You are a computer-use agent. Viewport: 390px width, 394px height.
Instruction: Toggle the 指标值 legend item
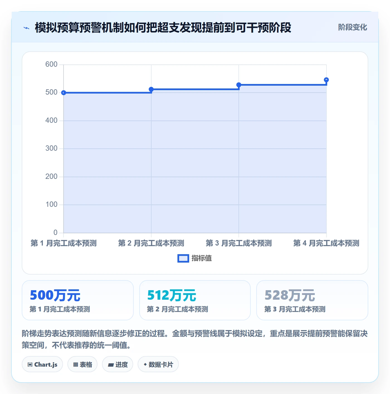(194, 258)
